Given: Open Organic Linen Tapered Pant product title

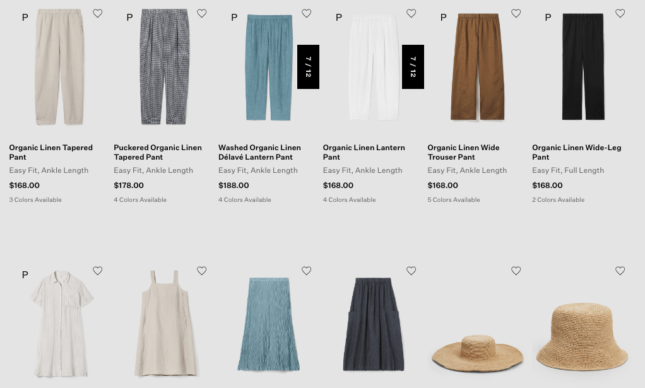Looking at the screenshot, I should (x=50, y=152).
